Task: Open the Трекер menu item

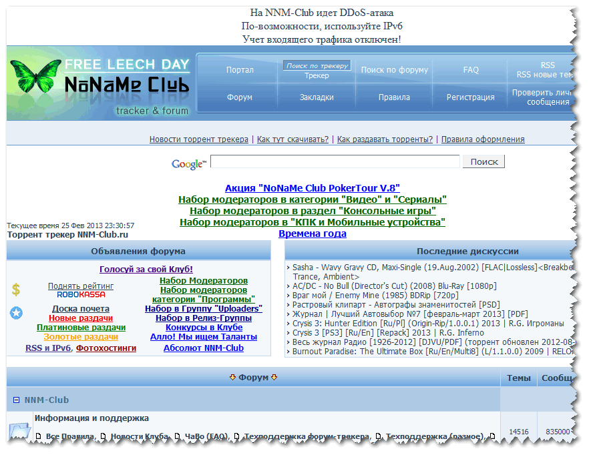Action: pos(317,75)
